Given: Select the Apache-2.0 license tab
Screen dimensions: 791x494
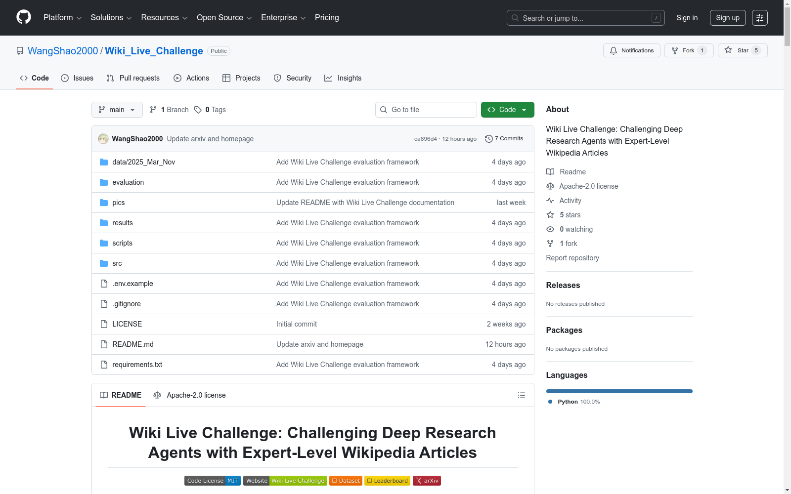Looking at the screenshot, I should 190,395.
